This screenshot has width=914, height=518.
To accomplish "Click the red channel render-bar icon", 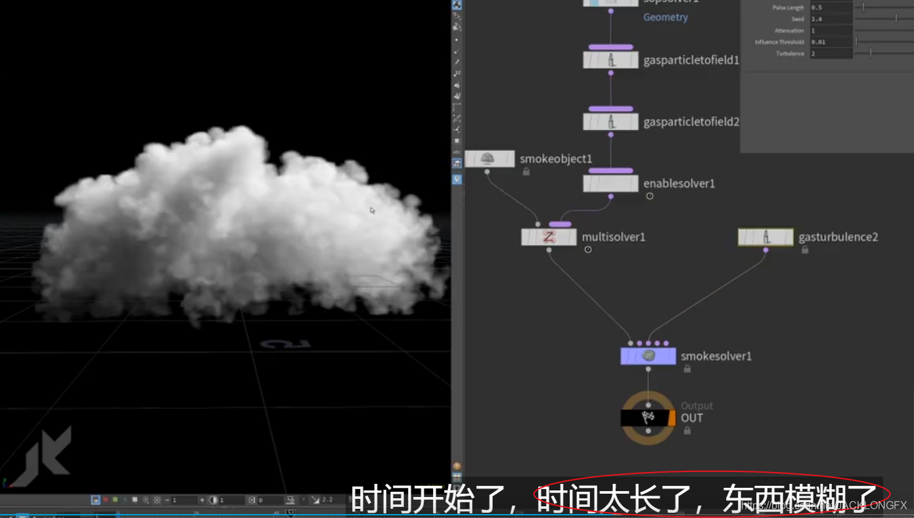I will click(105, 500).
